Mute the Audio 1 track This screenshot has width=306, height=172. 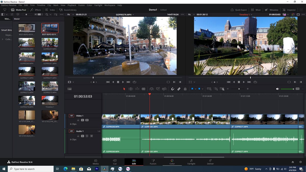[92, 136]
